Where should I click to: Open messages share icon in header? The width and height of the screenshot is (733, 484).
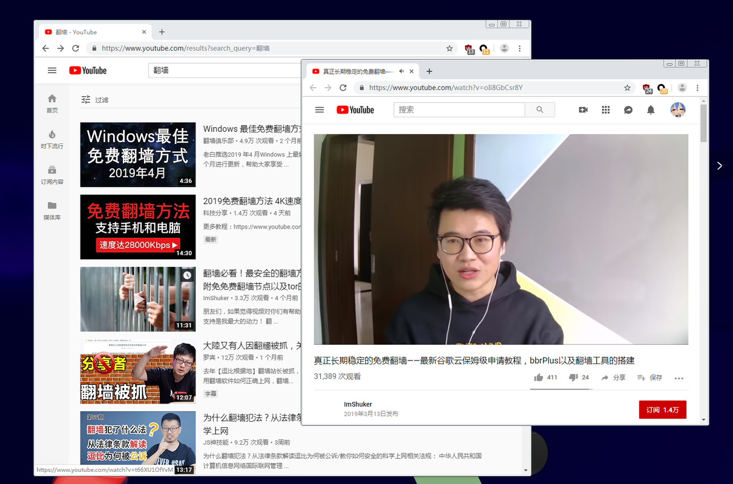628,110
